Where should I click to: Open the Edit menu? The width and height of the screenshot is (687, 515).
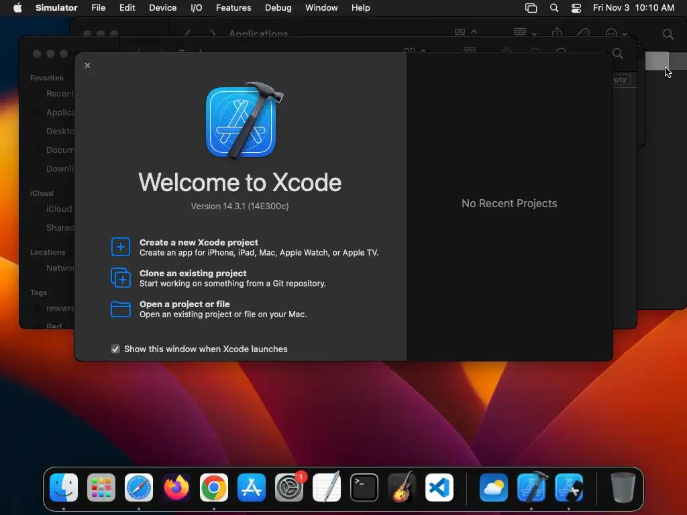127,8
